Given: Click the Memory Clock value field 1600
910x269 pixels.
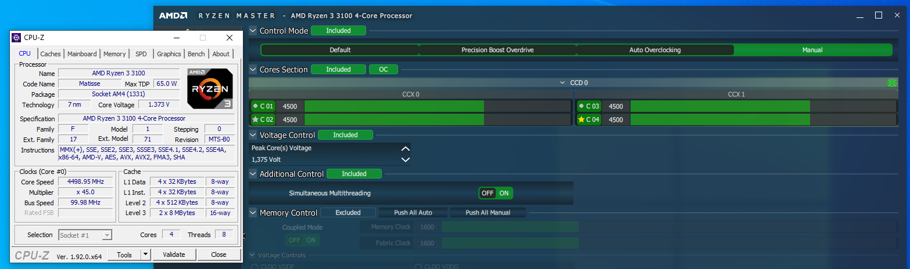Looking at the screenshot, I should (427, 227).
